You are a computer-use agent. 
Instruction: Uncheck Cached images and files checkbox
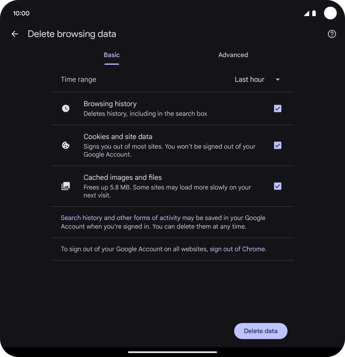(277, 186)
